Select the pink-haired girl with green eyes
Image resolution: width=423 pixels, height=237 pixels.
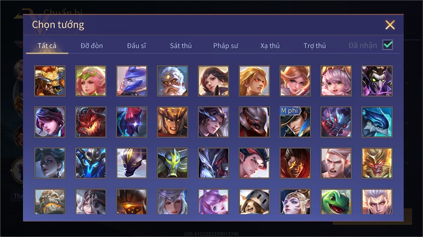(x=336, y=81)
